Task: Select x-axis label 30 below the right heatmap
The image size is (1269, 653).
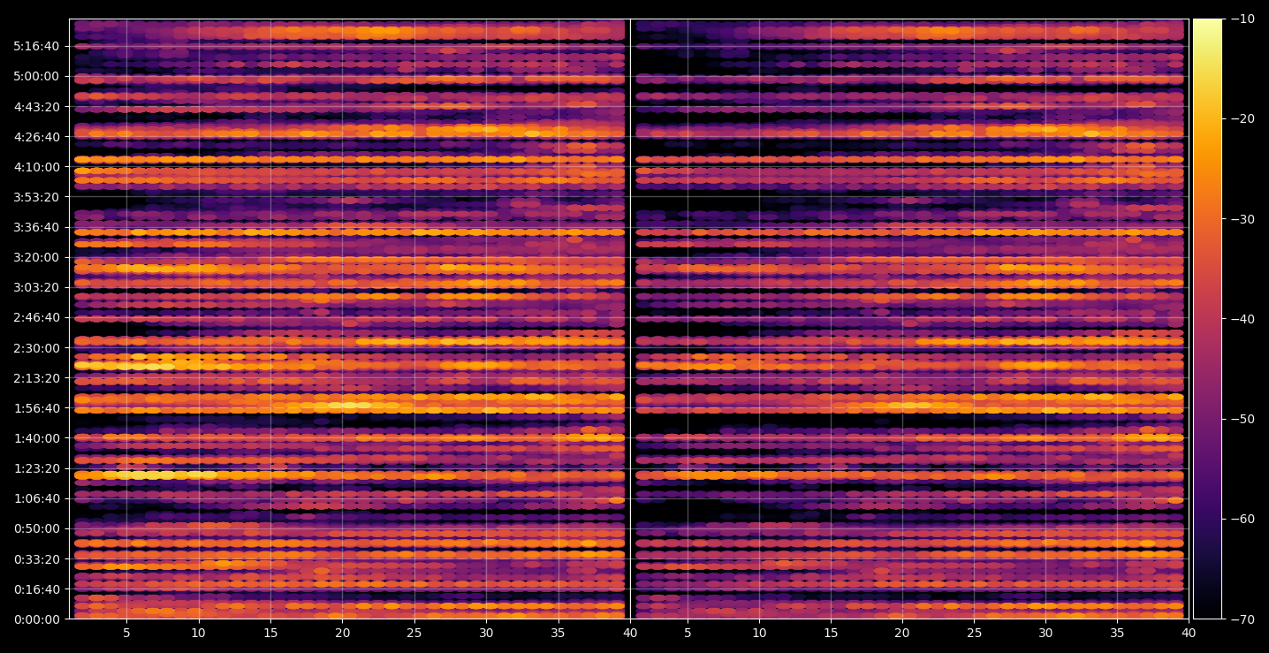Action: tap(1046, 634)
